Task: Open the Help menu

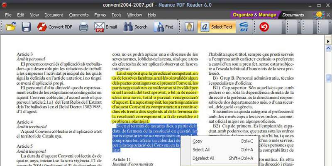Action: (x=152, y=15)
